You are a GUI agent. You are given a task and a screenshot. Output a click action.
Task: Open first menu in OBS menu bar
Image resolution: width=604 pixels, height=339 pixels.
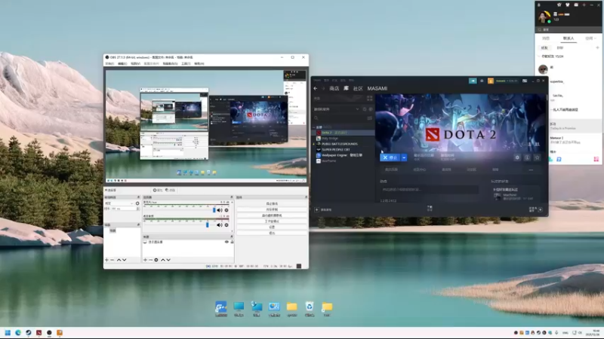109,63
